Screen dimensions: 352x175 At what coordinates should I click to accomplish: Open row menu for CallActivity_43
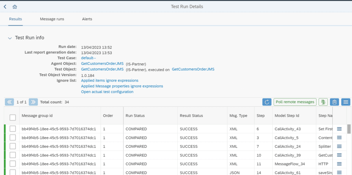point(339,129)
